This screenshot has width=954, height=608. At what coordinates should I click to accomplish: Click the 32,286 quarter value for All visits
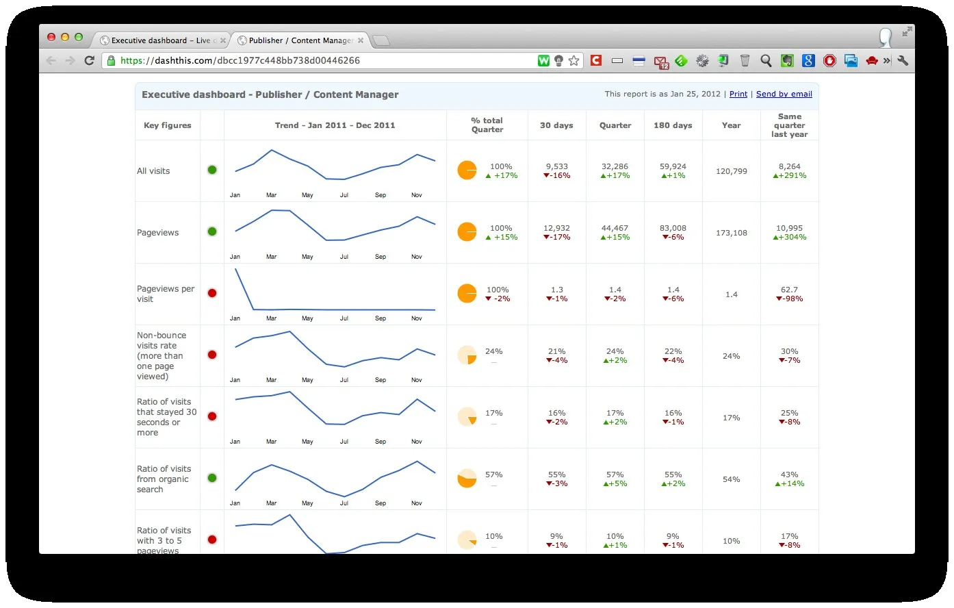pyautogui.click(x=615, y=166)
